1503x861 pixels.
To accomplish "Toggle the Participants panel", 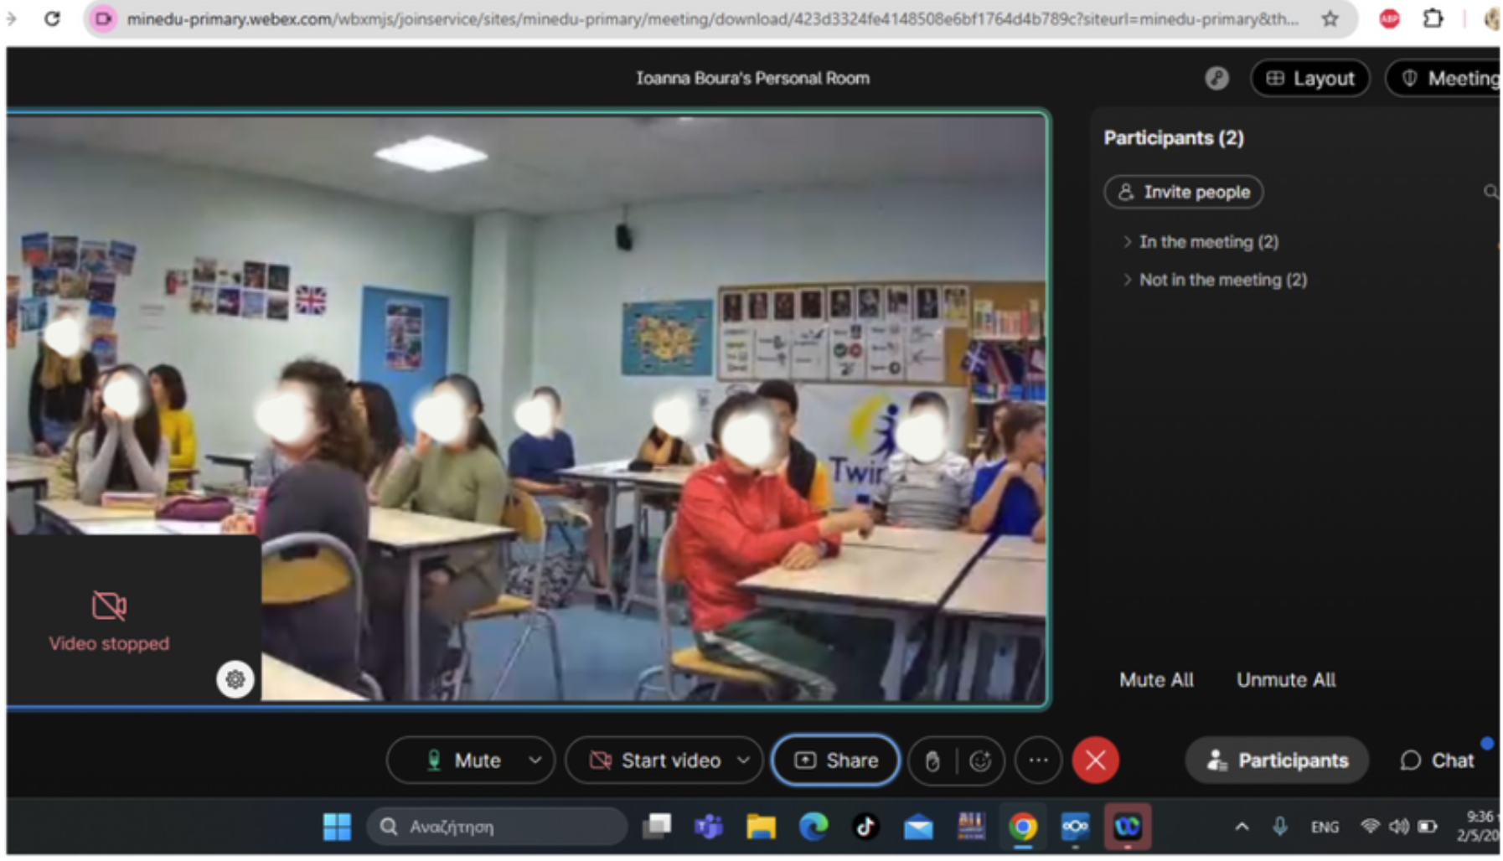I will click(1277, 760).
